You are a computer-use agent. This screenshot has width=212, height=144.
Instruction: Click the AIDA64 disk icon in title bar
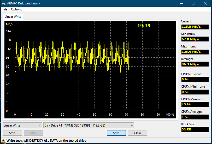click(x=4, y=4)
